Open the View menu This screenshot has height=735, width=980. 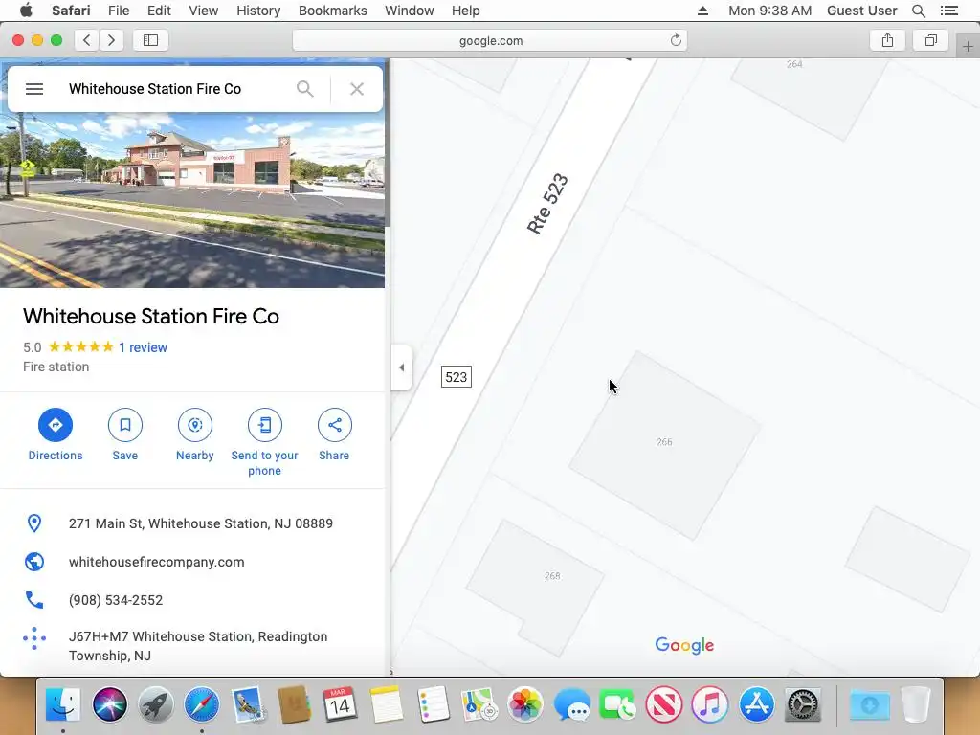point(204,11)
